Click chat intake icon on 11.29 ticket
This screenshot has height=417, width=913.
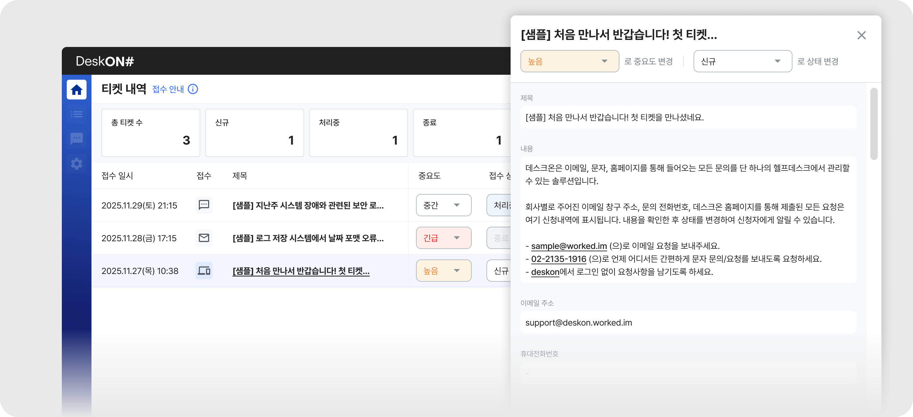(x=204, y=205)
